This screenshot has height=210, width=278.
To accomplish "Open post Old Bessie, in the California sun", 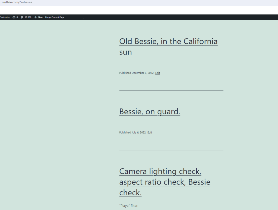I will click(168, 47).
